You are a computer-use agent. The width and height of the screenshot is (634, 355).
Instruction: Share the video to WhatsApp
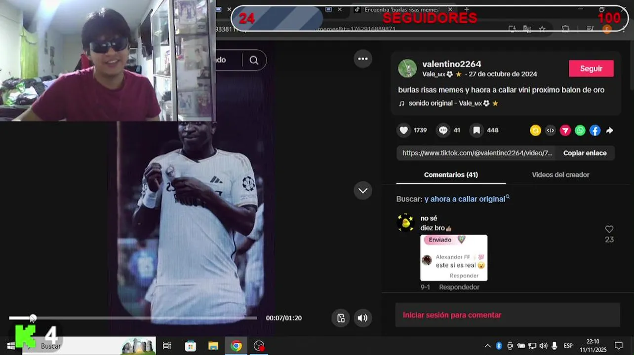coord(580,130)
